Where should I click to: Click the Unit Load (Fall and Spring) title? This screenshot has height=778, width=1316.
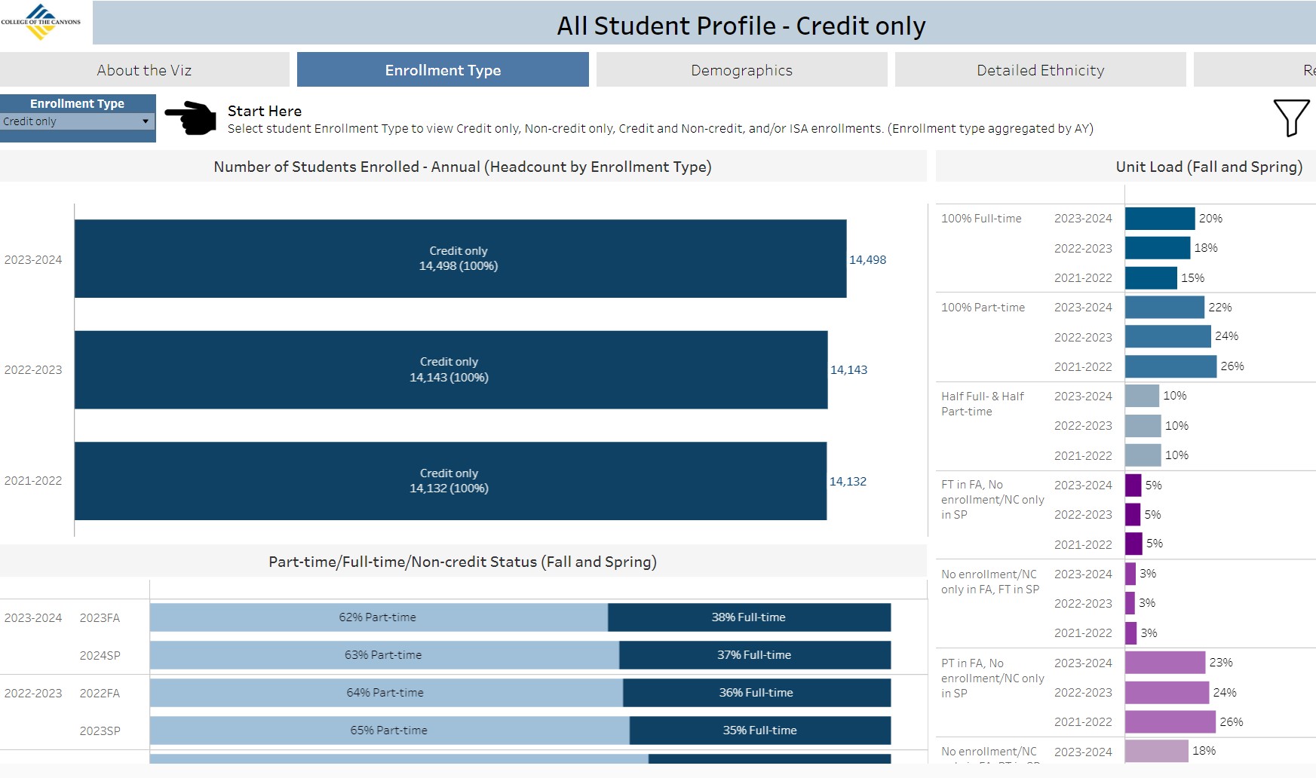click(1209, 167)
